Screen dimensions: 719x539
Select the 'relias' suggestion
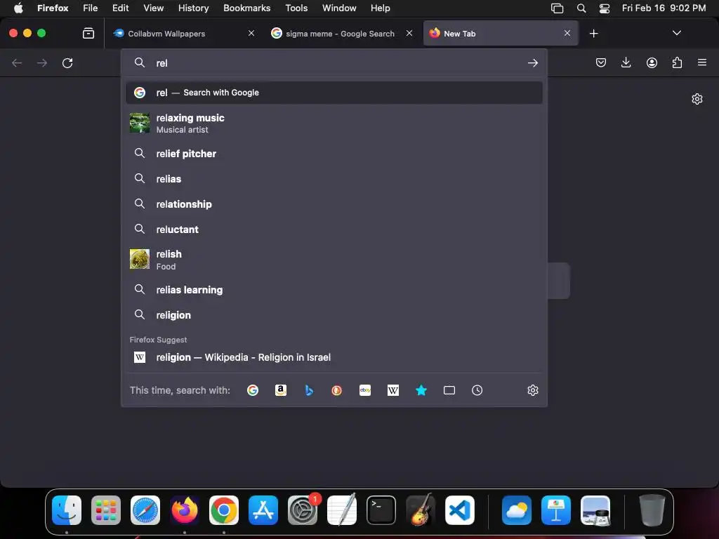click(x=334, y=179)
